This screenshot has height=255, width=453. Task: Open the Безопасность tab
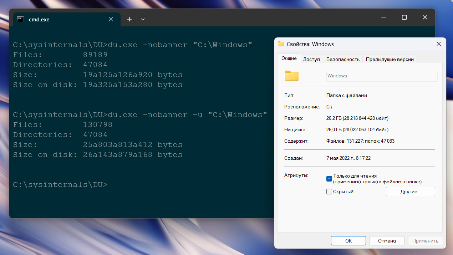pyautogui.click(x=343, y=59)
